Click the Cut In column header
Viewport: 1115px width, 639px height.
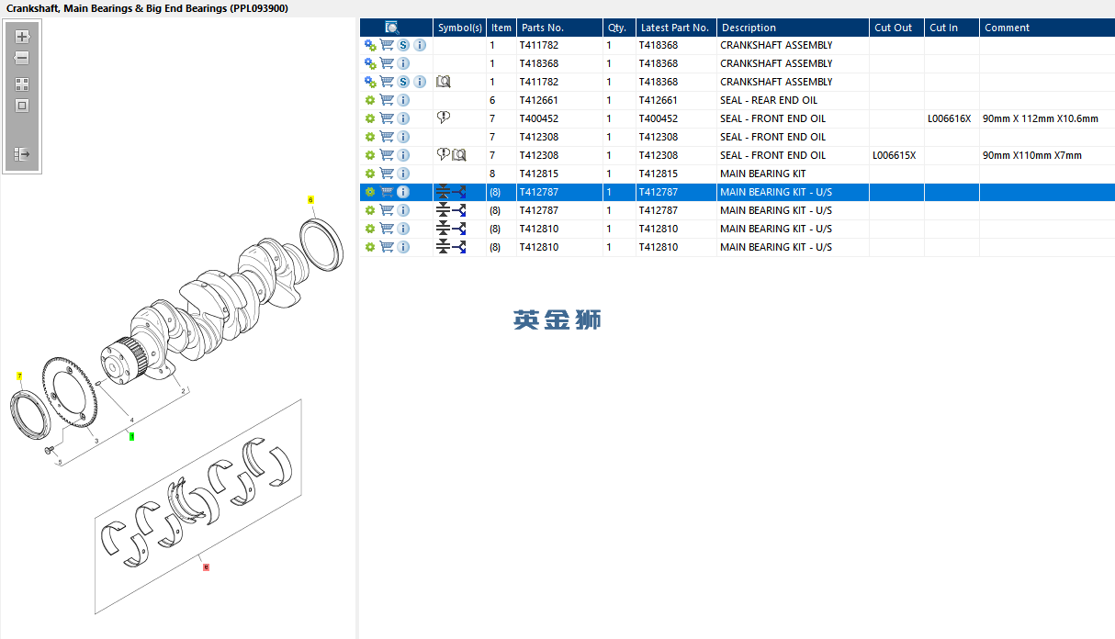(952, 28)
